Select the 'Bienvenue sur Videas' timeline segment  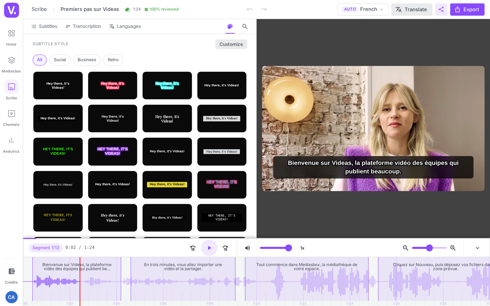(x=77, y=279)
